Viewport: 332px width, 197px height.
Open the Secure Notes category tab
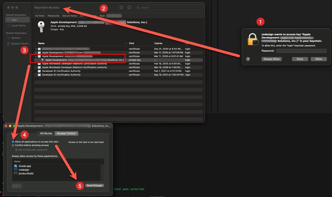[70, 16]
